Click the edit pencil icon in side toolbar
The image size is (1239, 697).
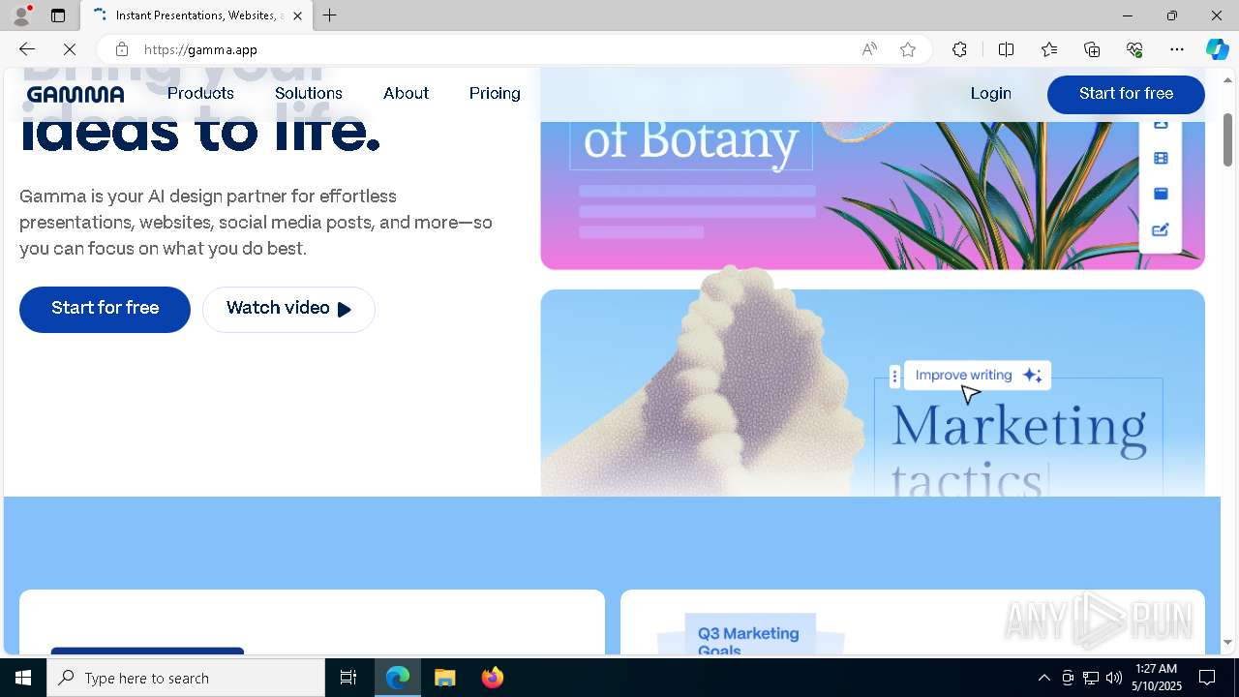pyautogui.click(x=1161, y=229)
